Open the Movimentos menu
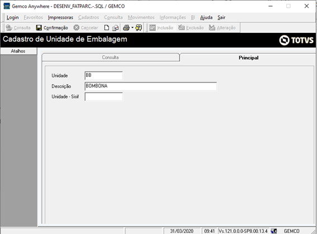 (x=141, y=17)
